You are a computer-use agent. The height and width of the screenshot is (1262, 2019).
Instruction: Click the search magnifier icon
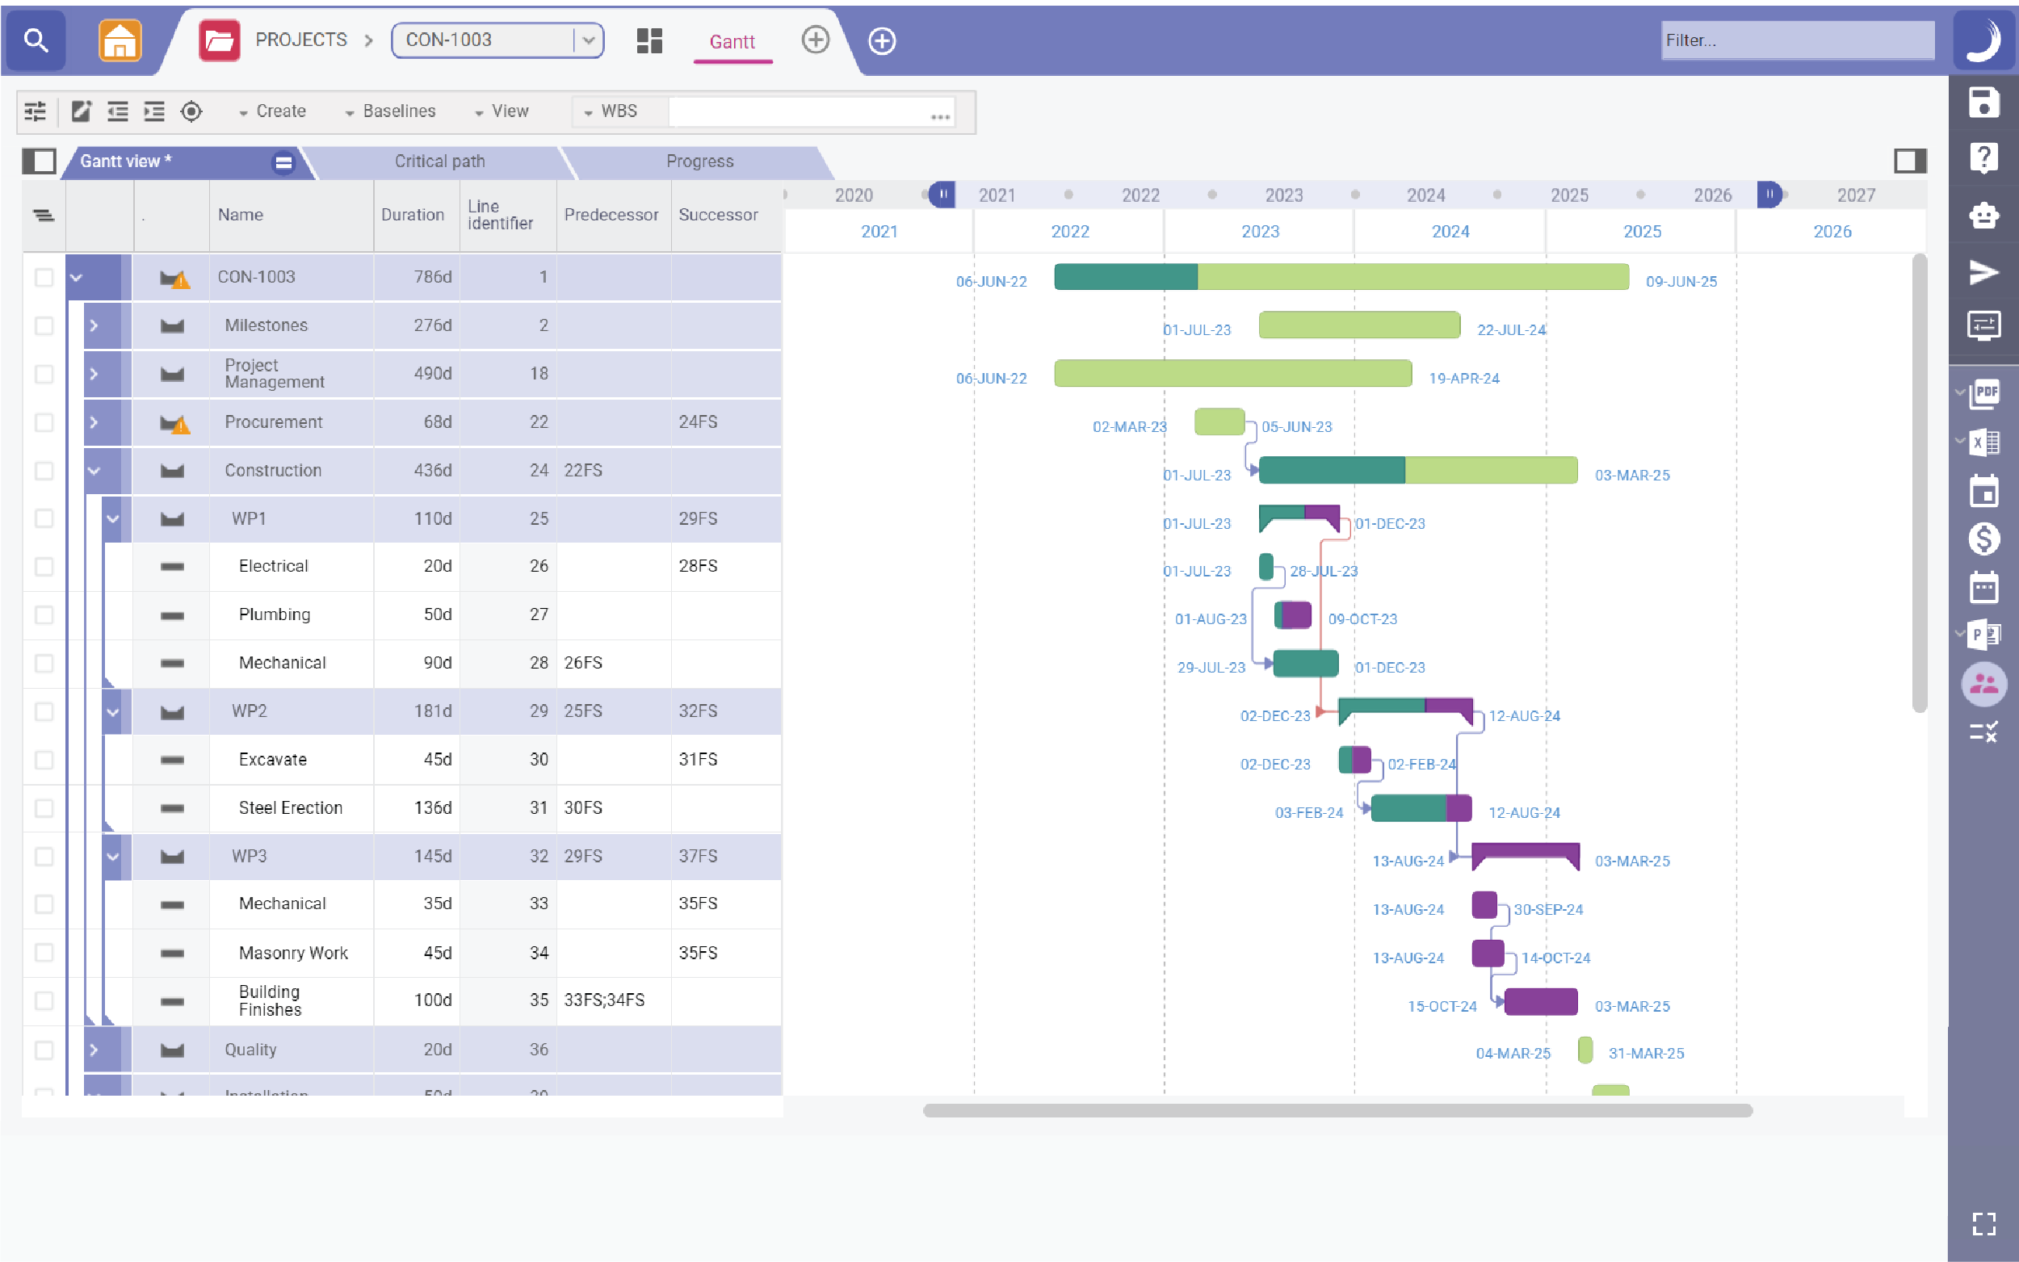click(x=35, y=40)
